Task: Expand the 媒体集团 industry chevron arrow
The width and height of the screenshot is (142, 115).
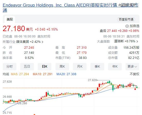Action: pyautogui.click(x=42, y=42)
